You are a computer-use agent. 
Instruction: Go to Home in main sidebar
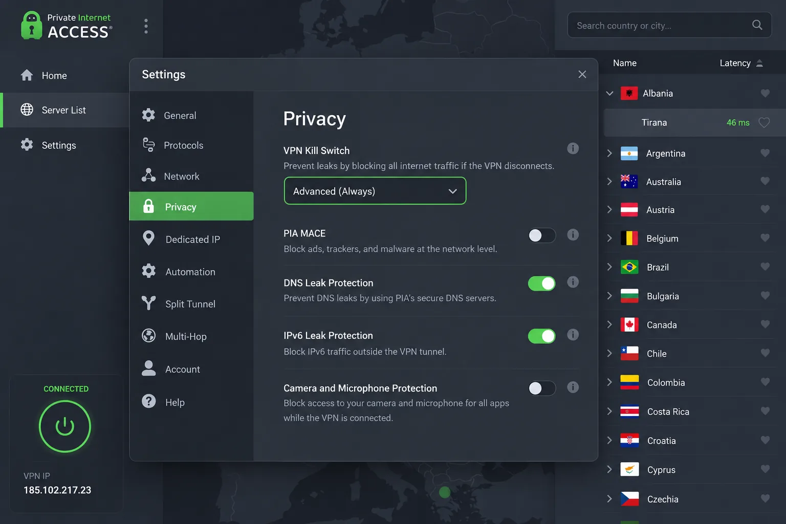click(64, 75)
